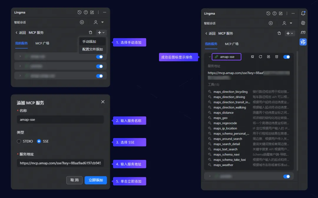Click the 立即添加 button
This screenshot has width=318, height=198.
[96, 180]
